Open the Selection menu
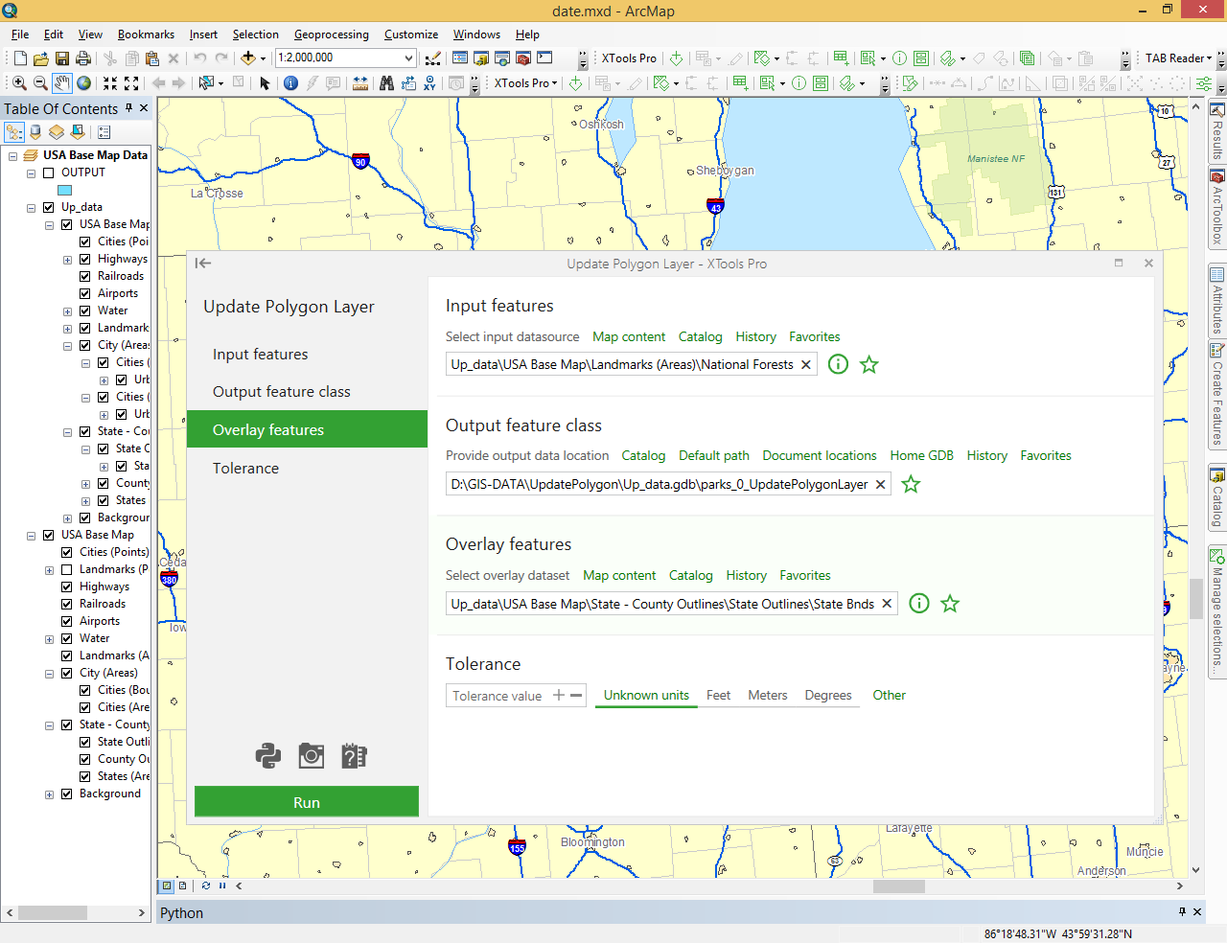Screen dimensions: 1227x943 pyautogui.click(x=255, y=34)
